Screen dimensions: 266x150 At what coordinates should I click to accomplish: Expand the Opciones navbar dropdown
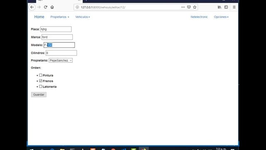[221, 17]
